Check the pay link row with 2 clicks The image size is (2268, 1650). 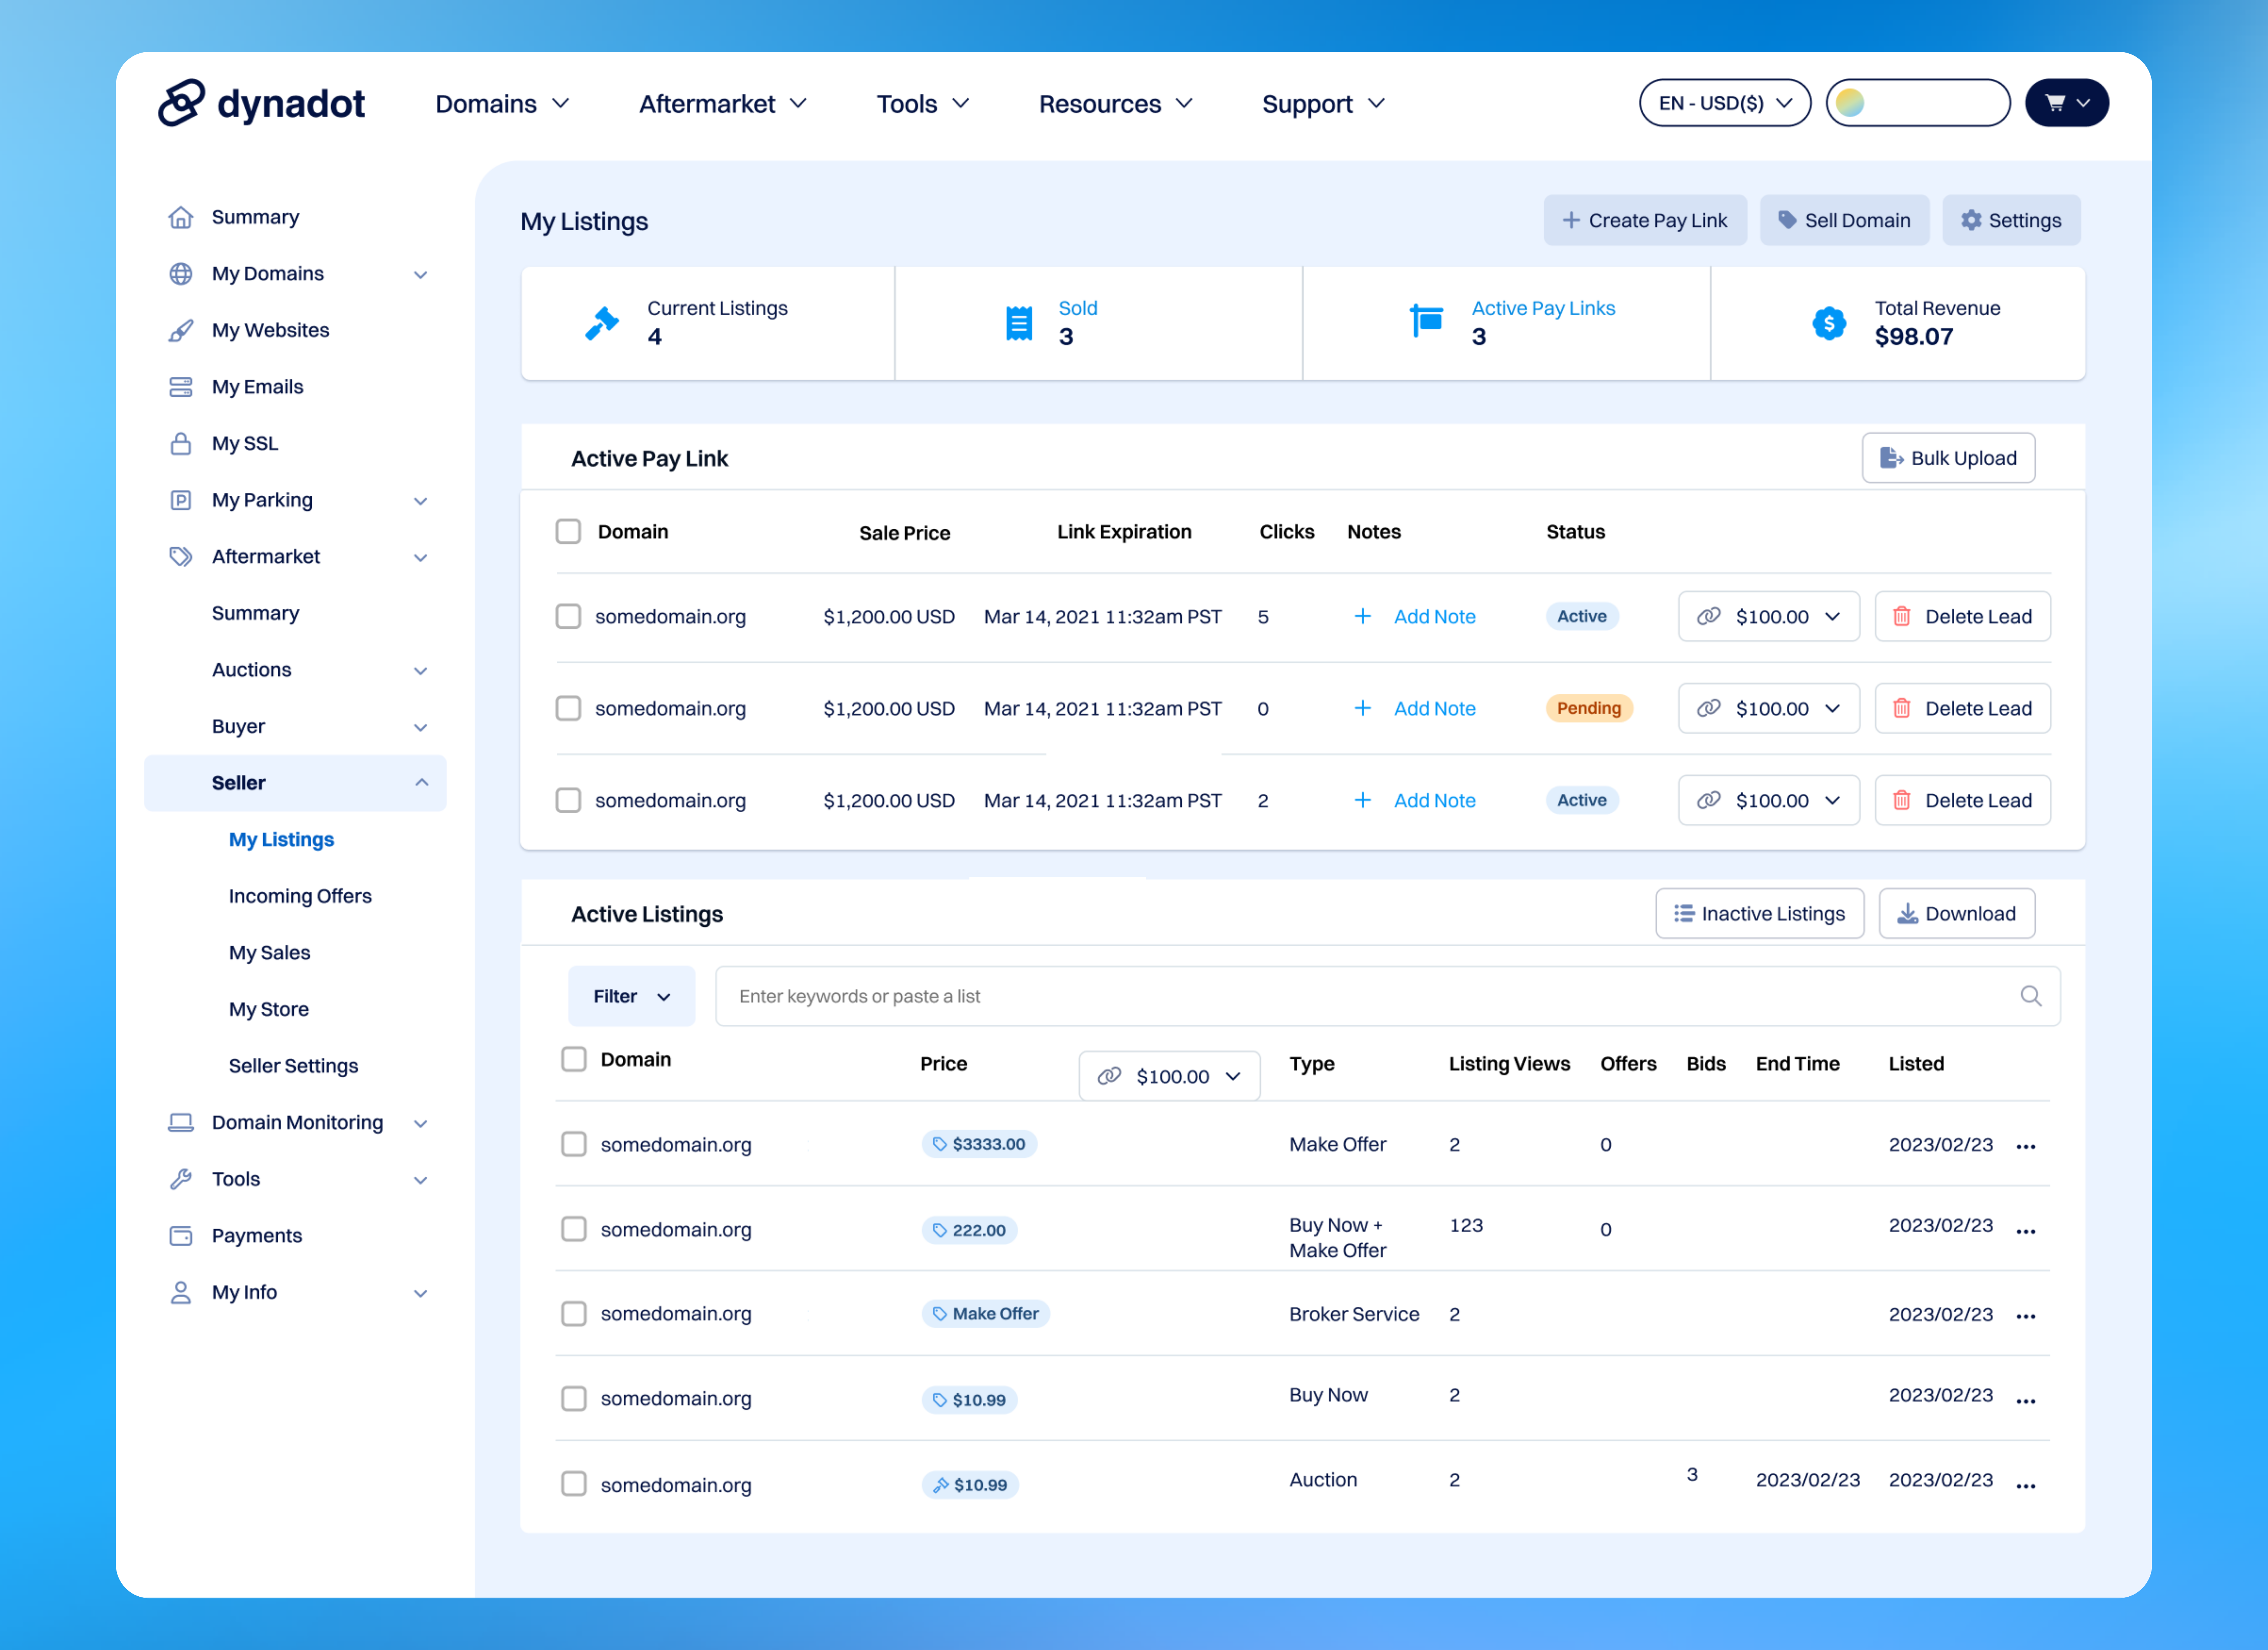click(568, 801)
